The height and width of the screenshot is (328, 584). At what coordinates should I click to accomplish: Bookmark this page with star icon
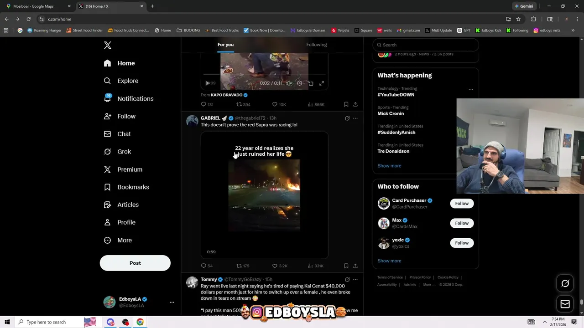(x=518, y=19)
